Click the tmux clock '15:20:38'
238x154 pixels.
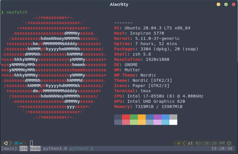[x=222, y=148]
